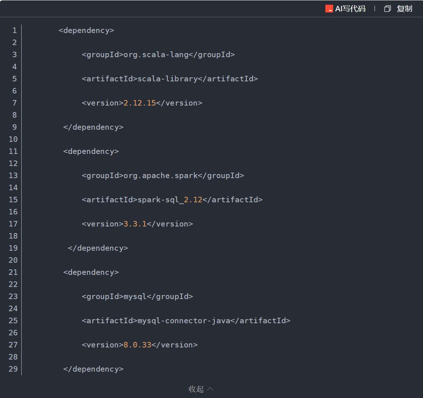Select the scala-library artifactId text
This screenshot has height=398, width=423.
(x=168, y=78)
